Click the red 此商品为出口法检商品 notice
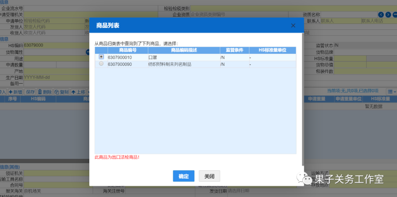 click(x=117, y=157)
